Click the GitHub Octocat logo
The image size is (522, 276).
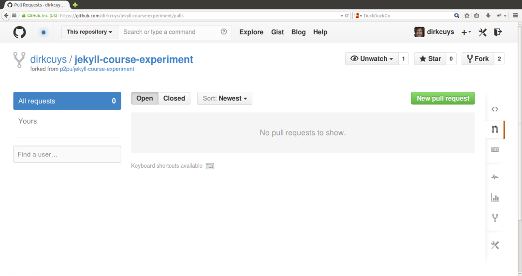(x=19, y=32)
